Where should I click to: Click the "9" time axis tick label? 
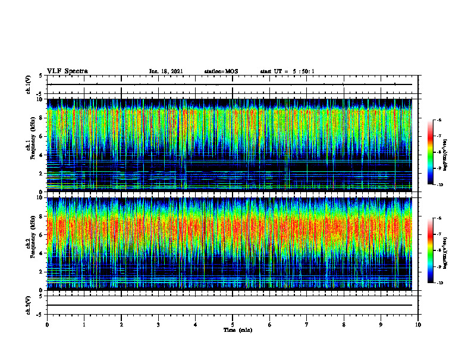tap(381, 325)
